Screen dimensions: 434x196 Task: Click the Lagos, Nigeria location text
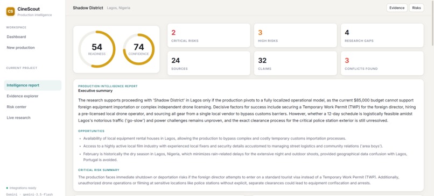pyautogui.click(x=118, y=8)
